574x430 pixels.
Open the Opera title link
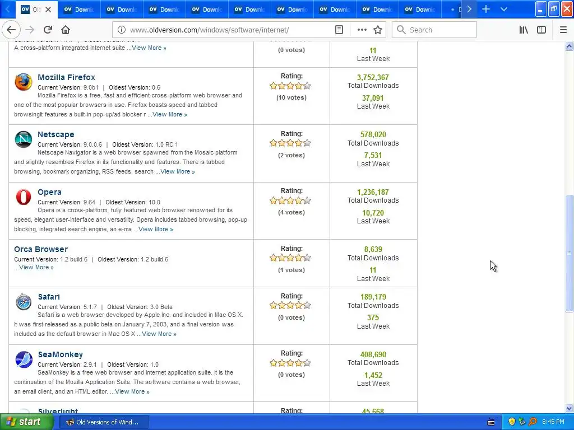click(x=49, y=192)
